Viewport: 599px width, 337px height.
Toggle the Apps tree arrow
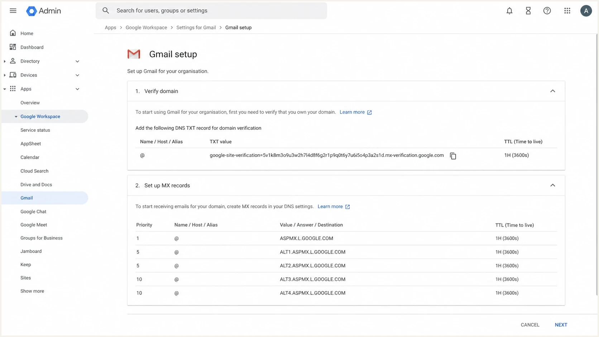tap(5, 89)
